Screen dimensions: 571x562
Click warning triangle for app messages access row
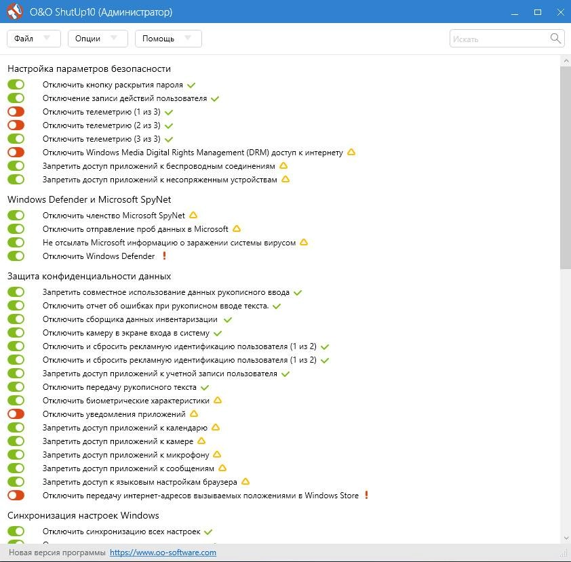click(x=222, y=468)
